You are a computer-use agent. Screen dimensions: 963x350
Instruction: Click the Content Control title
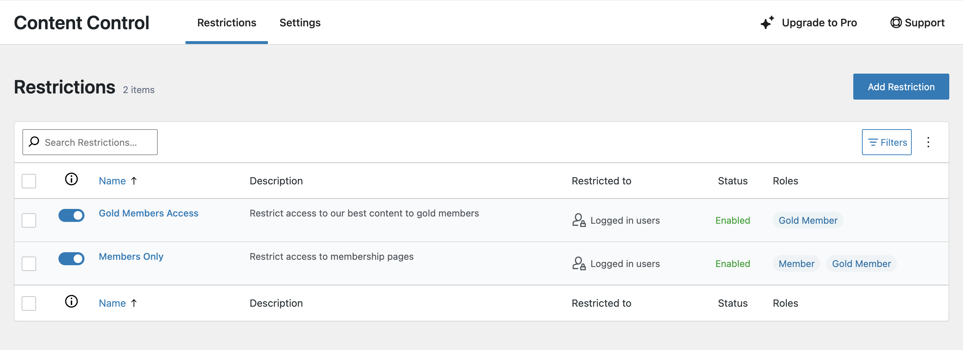82,23
